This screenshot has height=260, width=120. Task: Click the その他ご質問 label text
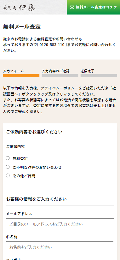[x=24, y=176]
